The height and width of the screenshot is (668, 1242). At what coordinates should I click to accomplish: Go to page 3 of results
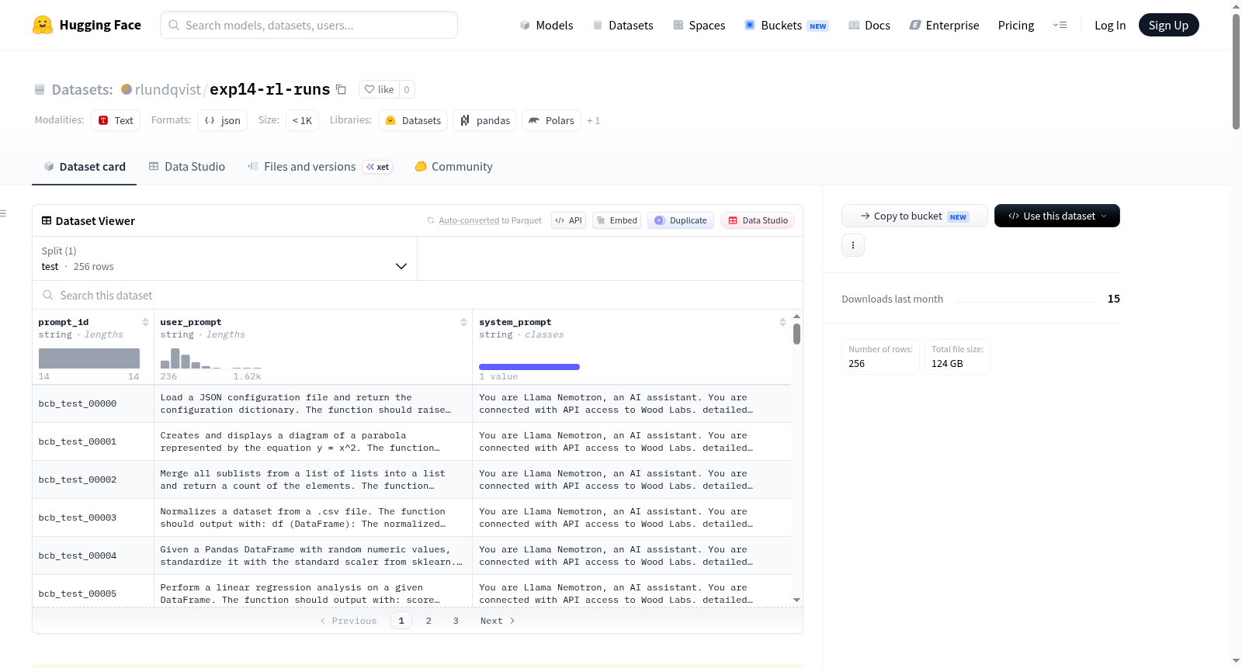(x=456, y=621)
